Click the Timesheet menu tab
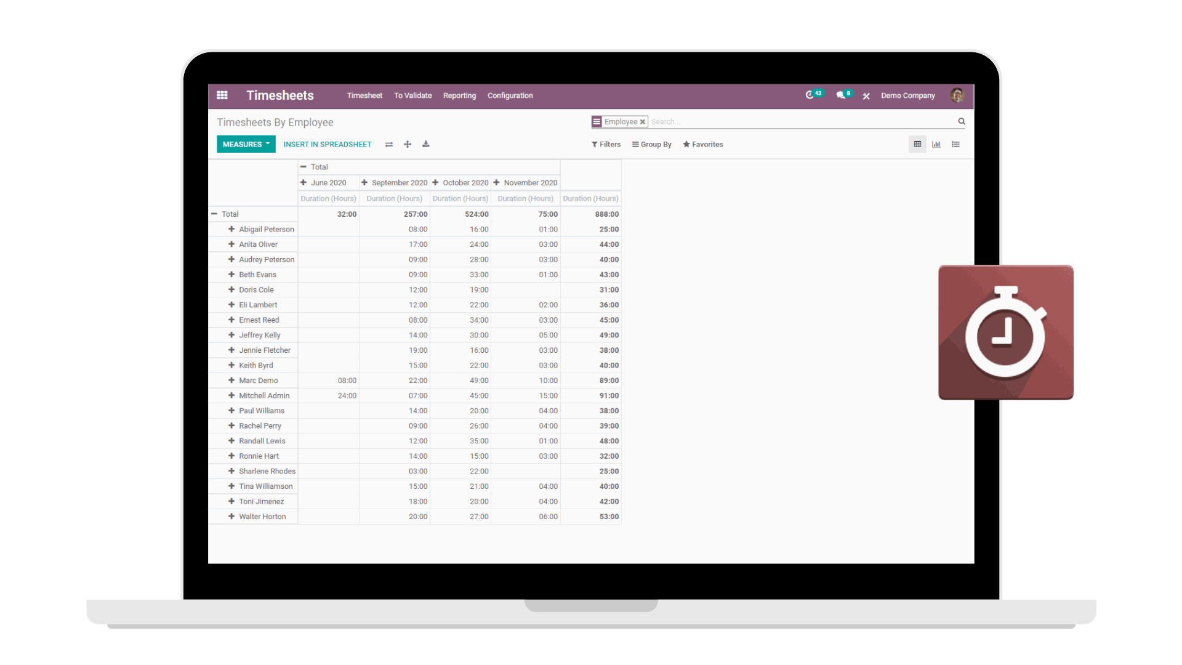Viewport: 1182px width, 665px height. tap(364, 95)
